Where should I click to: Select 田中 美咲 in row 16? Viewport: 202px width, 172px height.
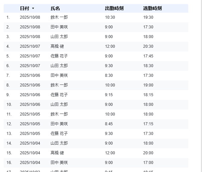coord(59,163)
